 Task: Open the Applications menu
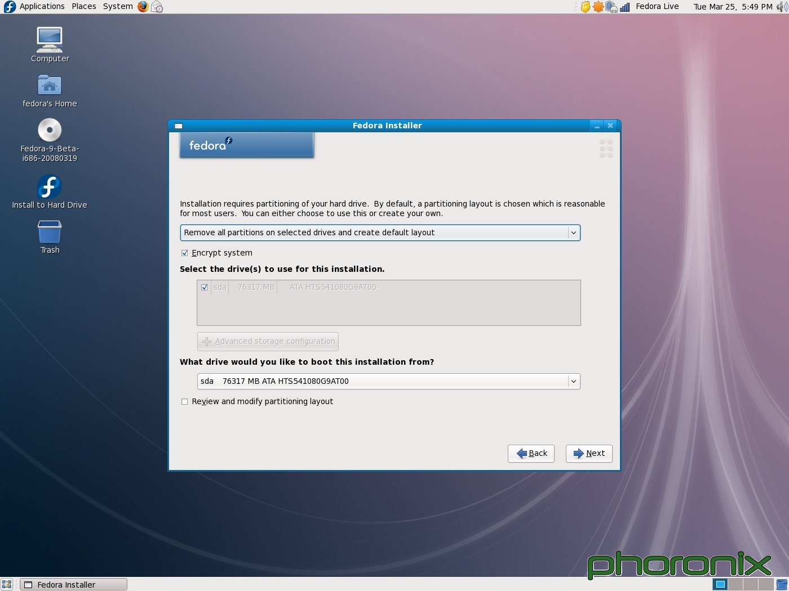41,6
